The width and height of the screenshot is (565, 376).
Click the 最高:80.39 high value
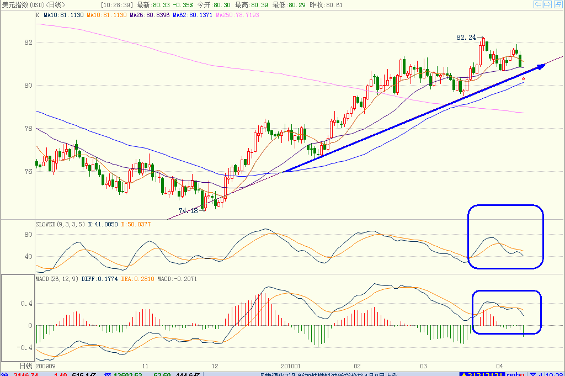coord(251,5)
